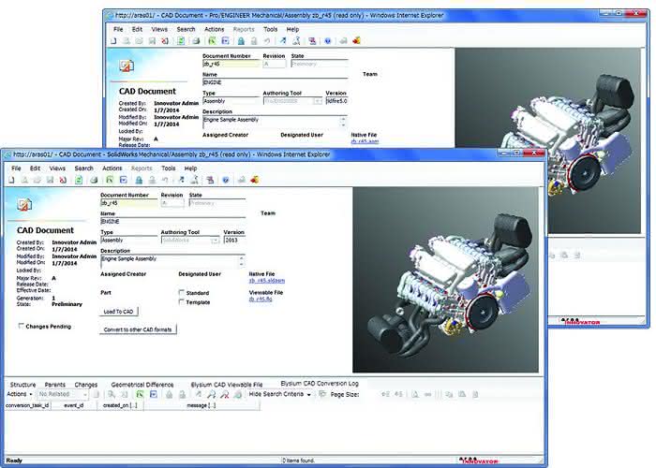656x468 pixels.
Task: Click the Save icon in the SolidWorks window toolbar
Action: (x=51, y=180)
